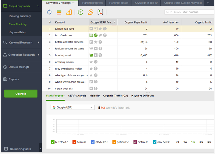Toggle the brainfall chart checkbox
This screenshot has width=215, height=154.
(74, 142)
